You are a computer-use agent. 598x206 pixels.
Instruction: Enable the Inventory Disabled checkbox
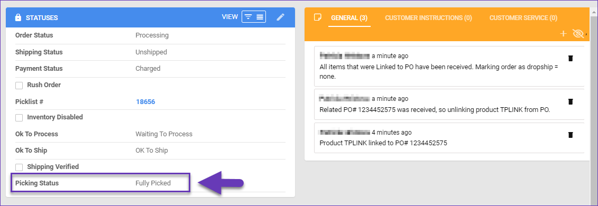point(19,118)
